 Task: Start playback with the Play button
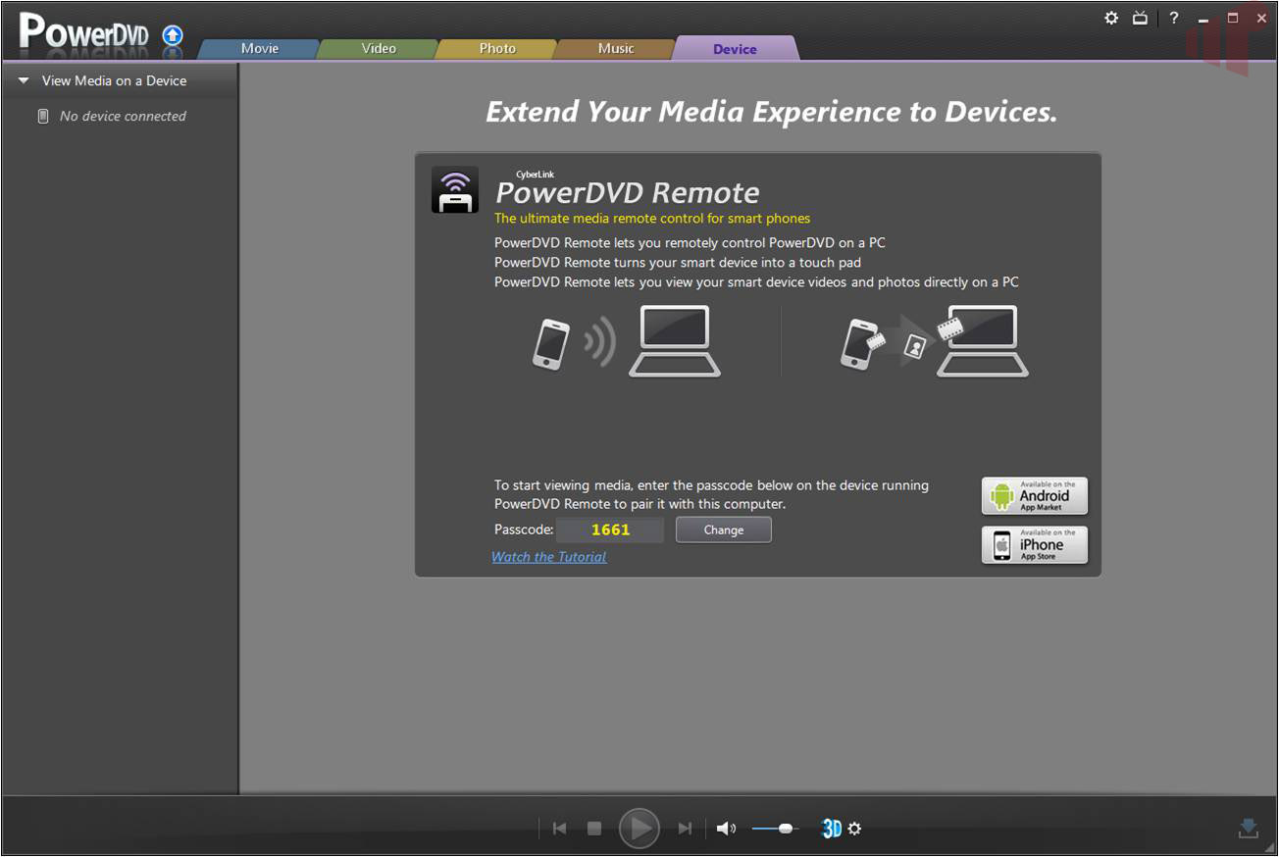pyautogui.click(x=639, y=829)
